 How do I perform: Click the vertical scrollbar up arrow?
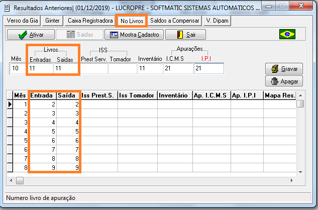coord(300,95)
